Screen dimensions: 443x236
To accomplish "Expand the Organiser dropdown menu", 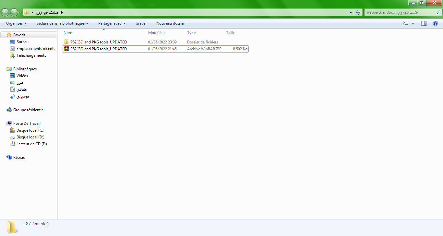I will [x=16, y=23].
